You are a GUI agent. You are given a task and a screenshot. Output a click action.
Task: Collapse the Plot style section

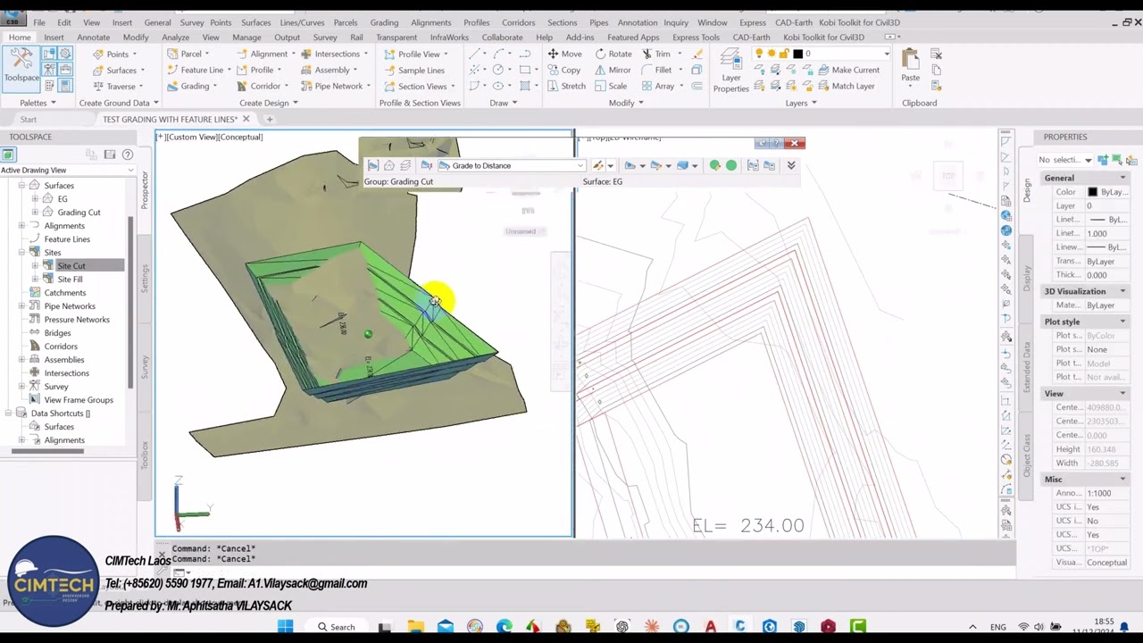pyautogui.click(x=1122, y=321)
